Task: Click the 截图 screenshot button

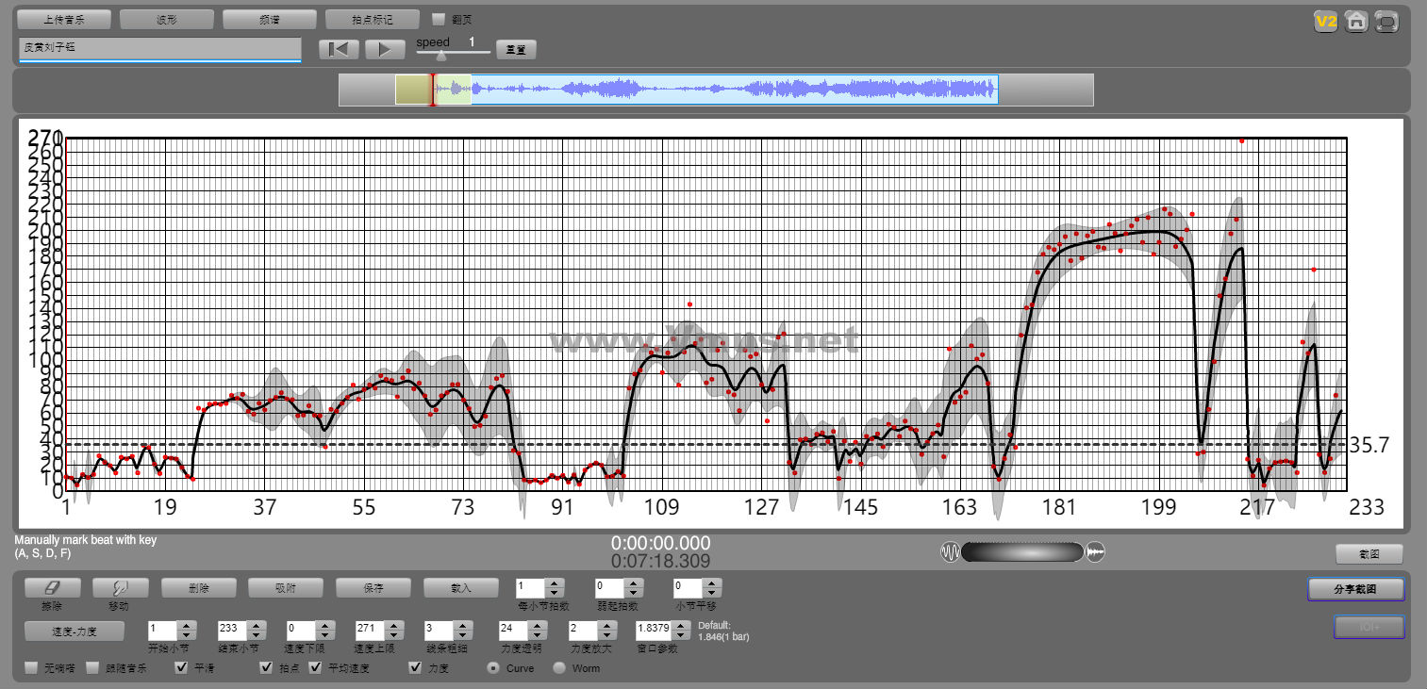Action: click(x=1369, y=553)
